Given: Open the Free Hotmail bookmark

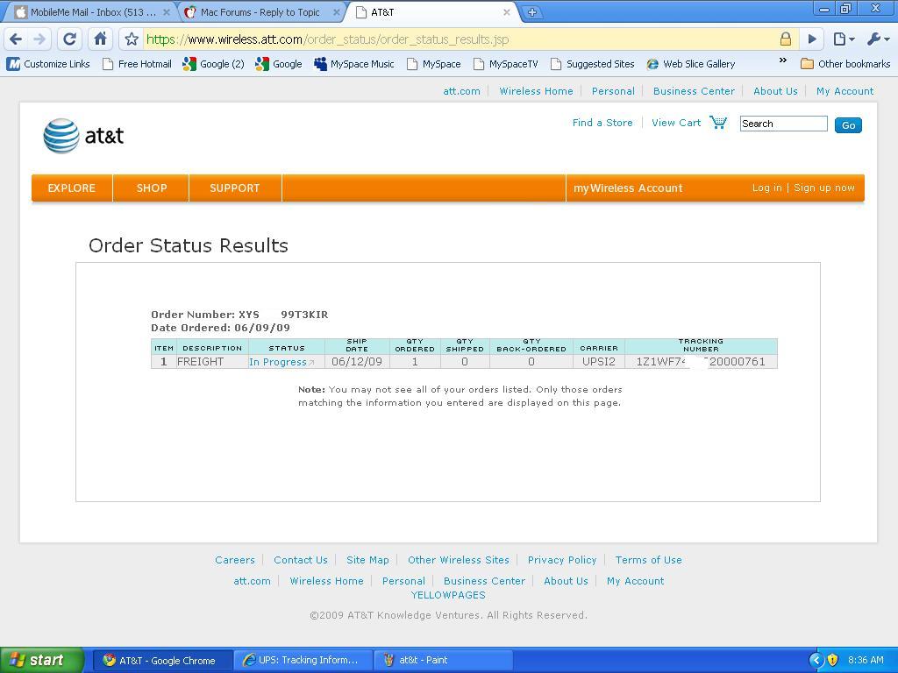Looking at the screenshot, I should (137, 63).
